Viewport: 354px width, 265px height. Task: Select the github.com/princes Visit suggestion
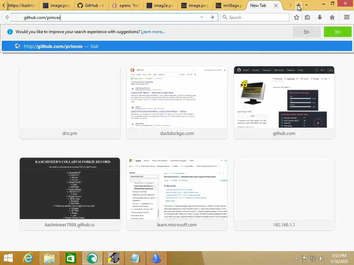pos(177,46)
